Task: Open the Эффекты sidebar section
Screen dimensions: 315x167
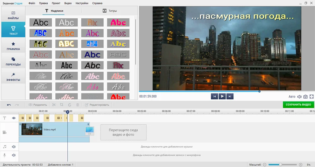Action: coord(13,77)
